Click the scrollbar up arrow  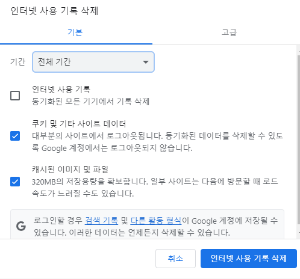tap(299, 51)
